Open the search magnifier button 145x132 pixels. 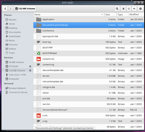pos(117,9)
